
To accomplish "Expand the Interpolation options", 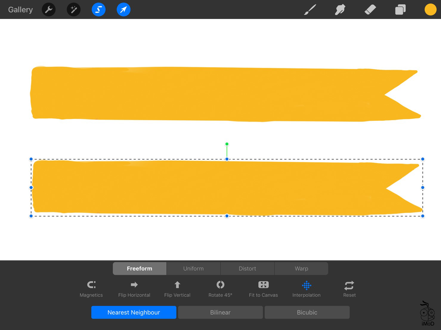I will click(x=306, y=288).
